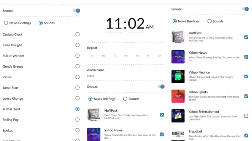Repeat alarm on Fr

point(148,56)
